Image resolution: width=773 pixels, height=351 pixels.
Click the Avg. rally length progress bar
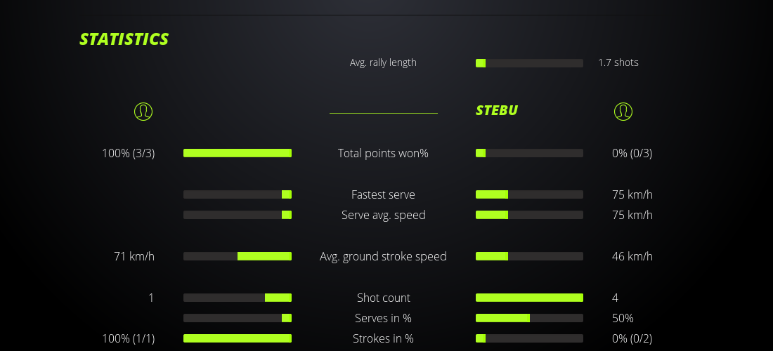(x=529, y=63)
